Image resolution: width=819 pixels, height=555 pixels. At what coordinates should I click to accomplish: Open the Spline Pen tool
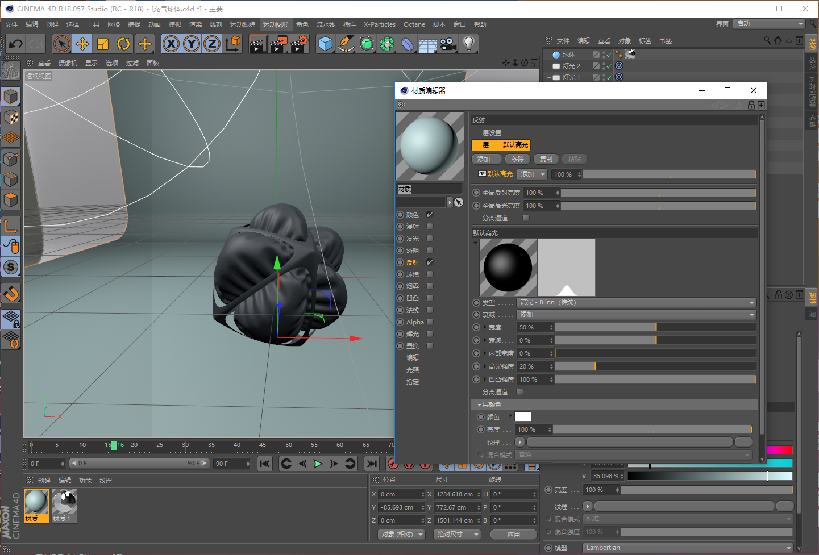coord(346,44)
